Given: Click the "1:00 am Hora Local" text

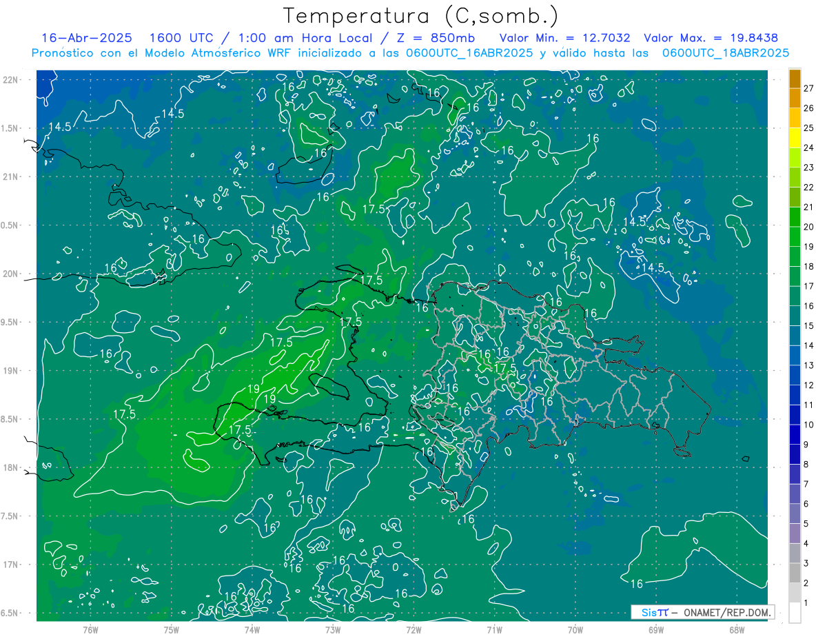Looking at the screenshot, I should (x=304, y=38).
